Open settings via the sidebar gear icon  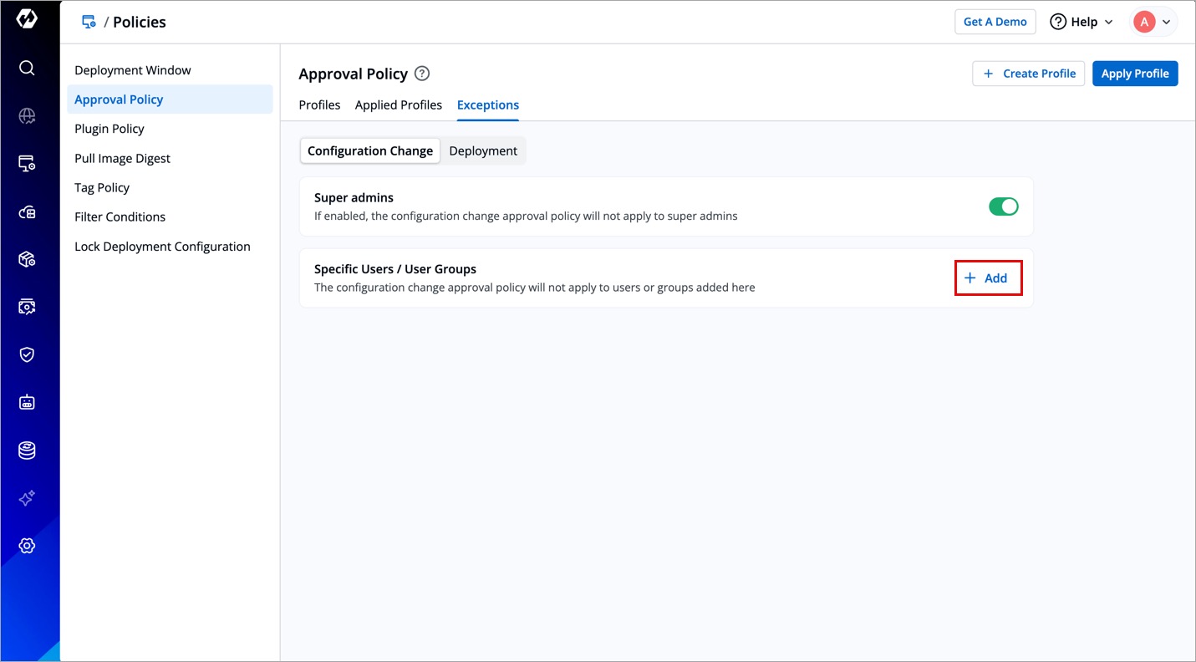coord(27,546)
